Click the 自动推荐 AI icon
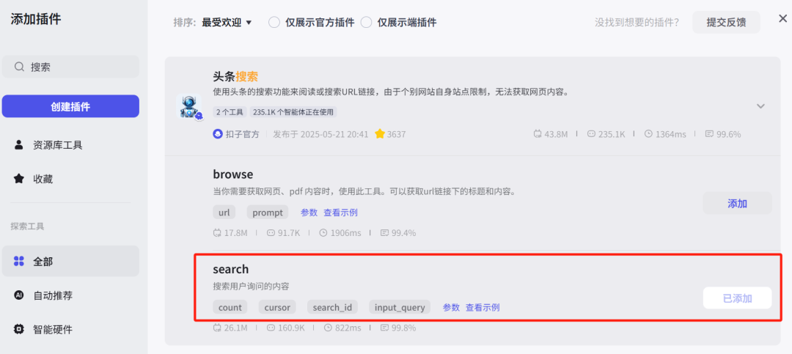This screenshot has height=354, width=792. [18, 295]
